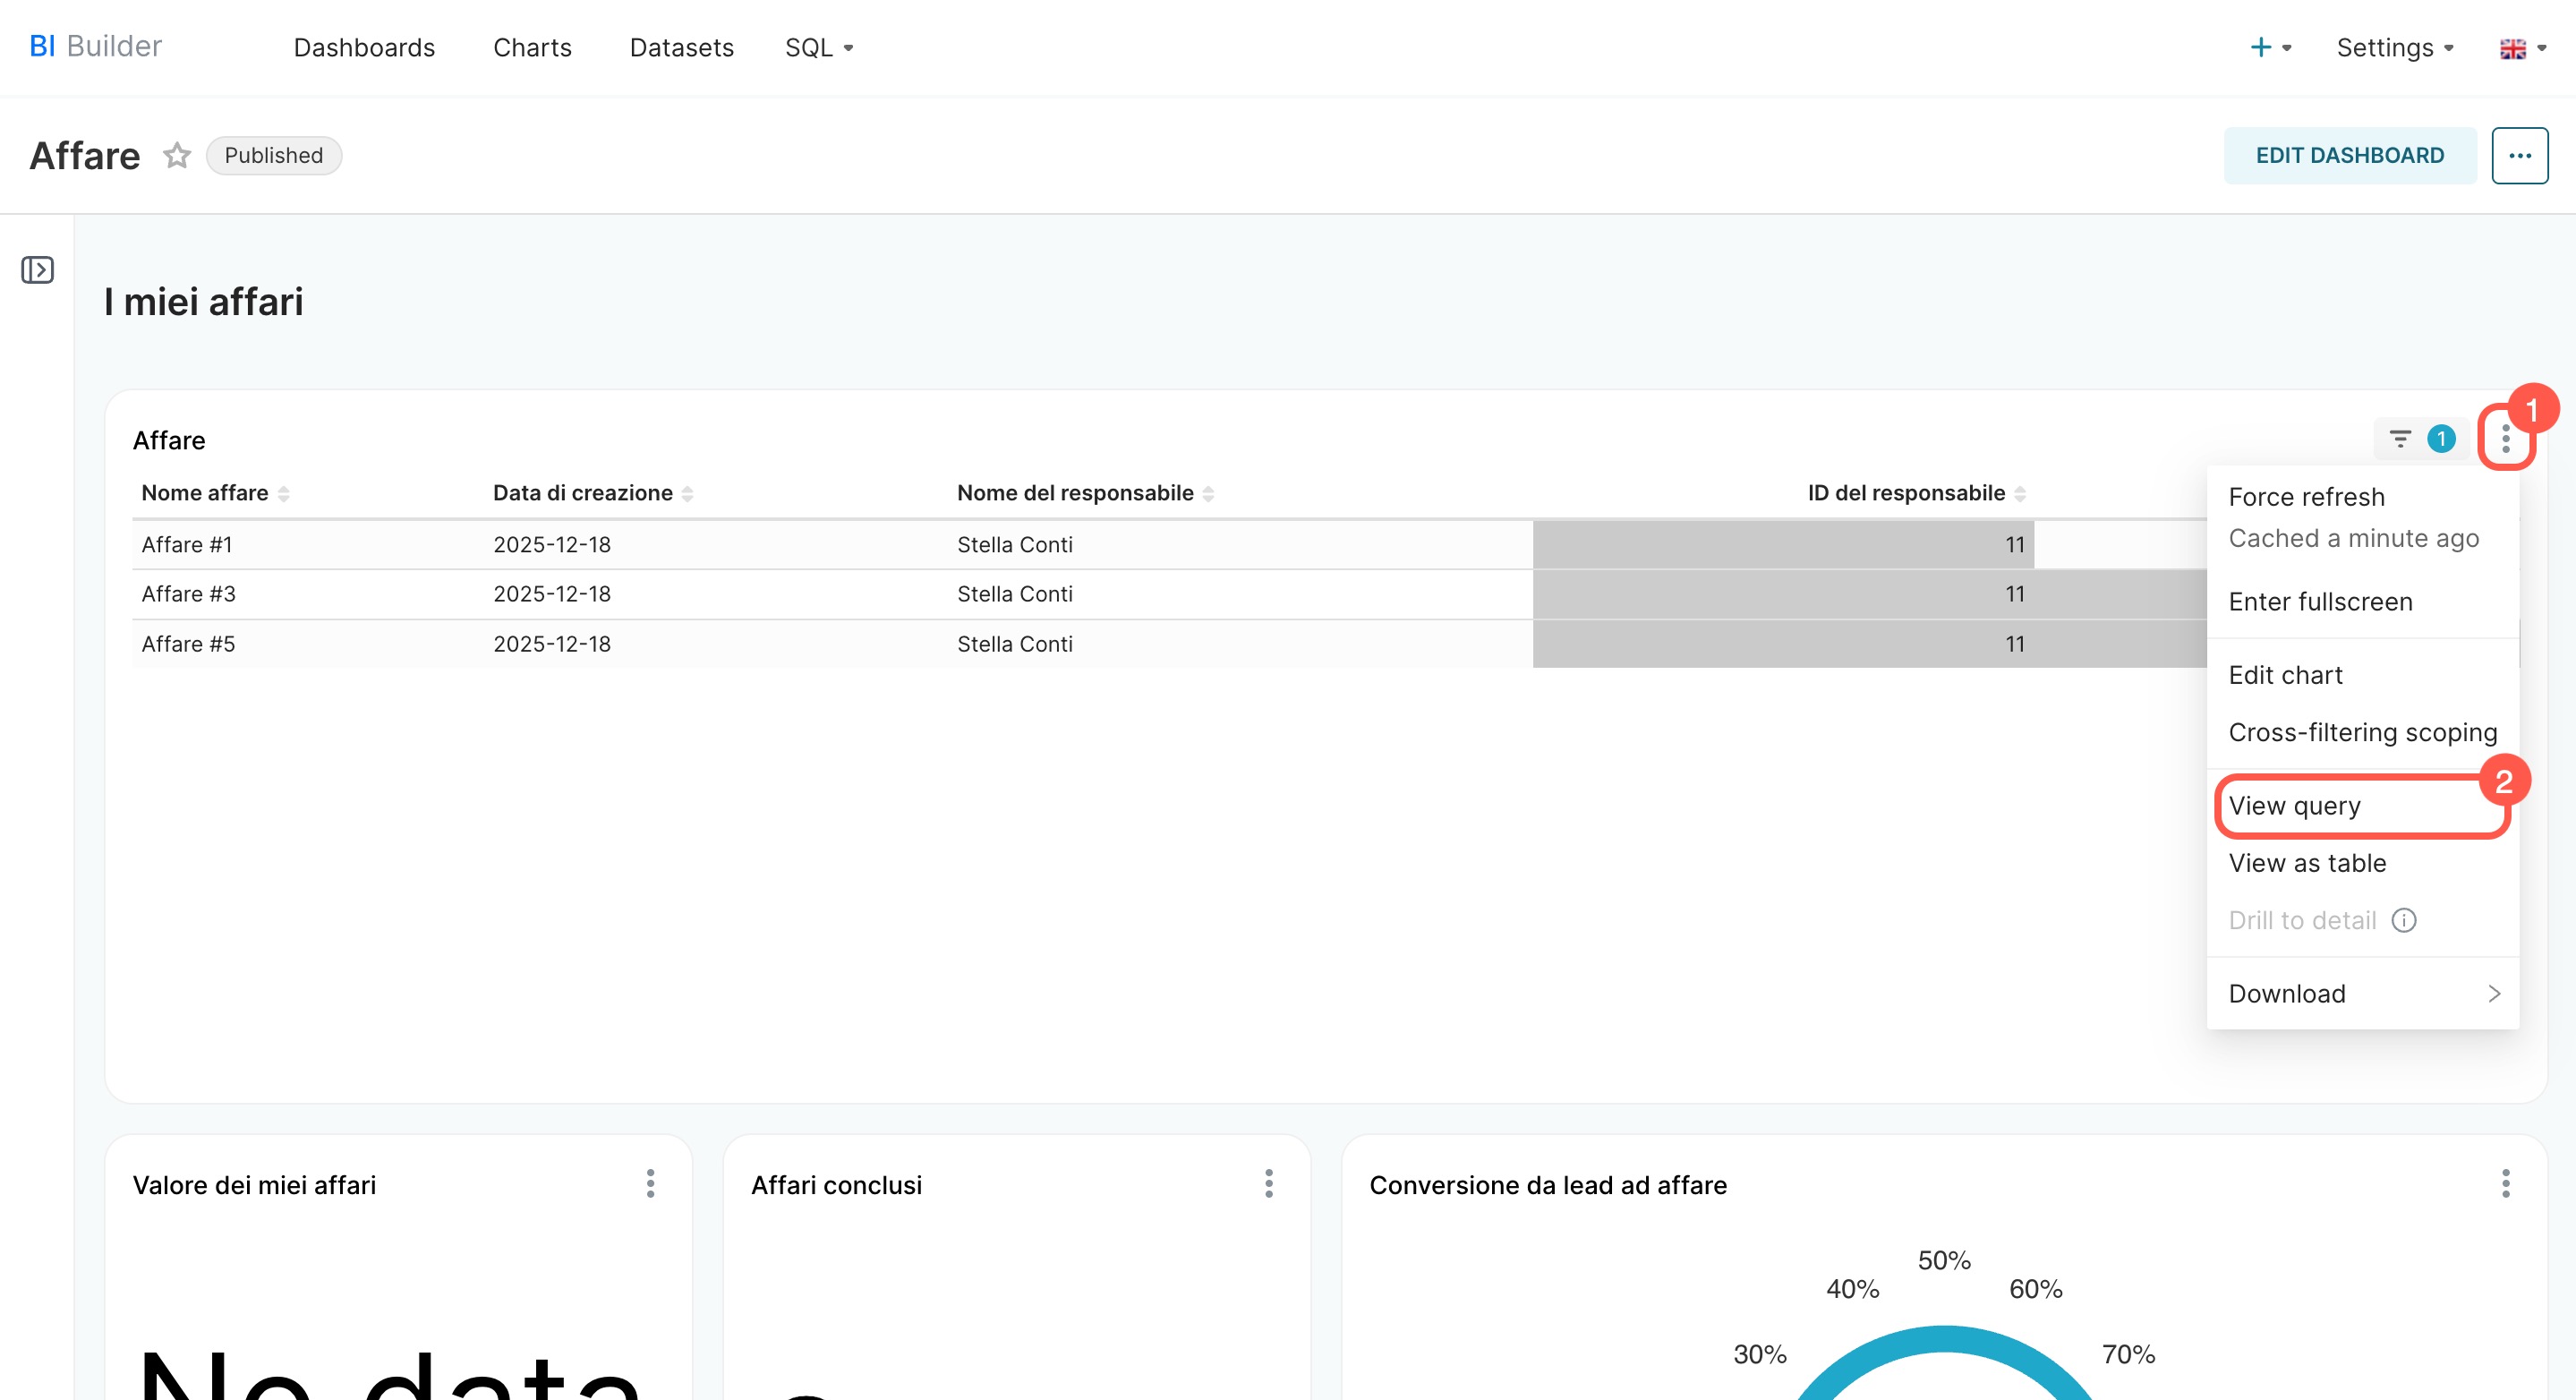Select View query from chart menu
Image resolution: width=2576 pixels, height=1400 pixels.
click(x=2294, y=806)
